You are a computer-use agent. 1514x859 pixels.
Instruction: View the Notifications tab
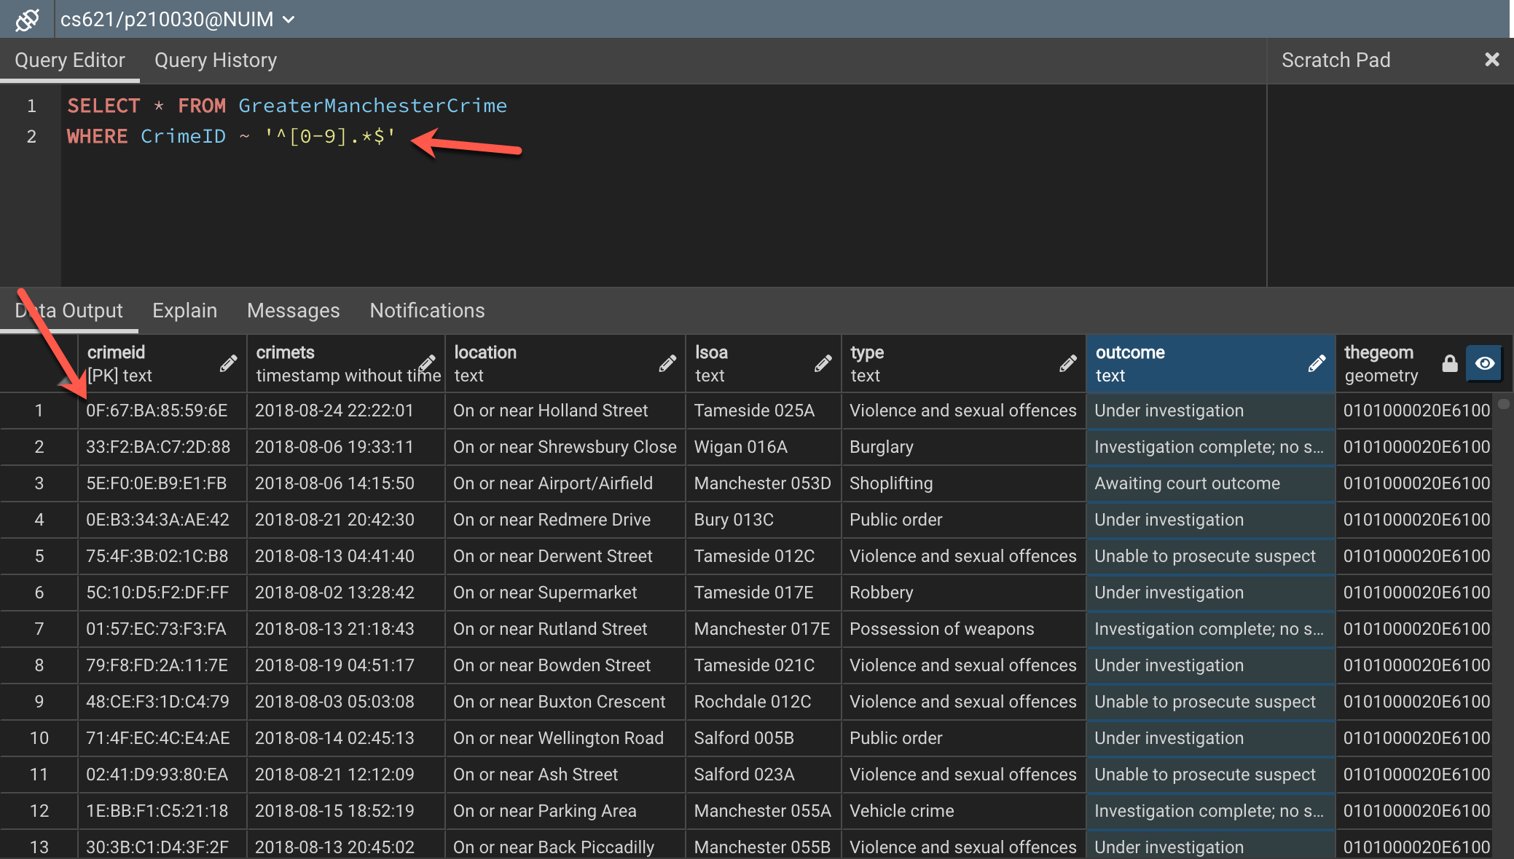point(426,310)
